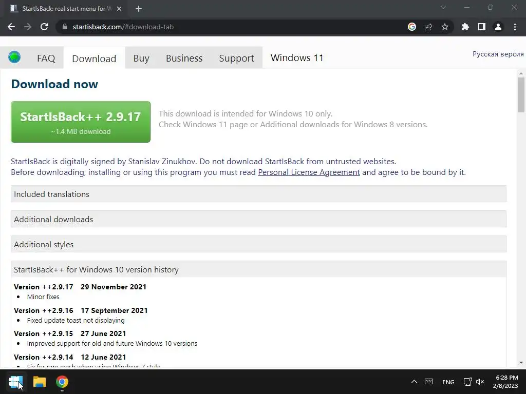The width and height of the screenshot is (526, 394).
Task: Select the Version ++2.9.17 heading text
Action: [43, 287]
